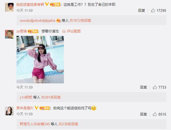This screenshot has width=171, height=130.
Task: Open username y1n粑粑 profile
Action: point(26,97)
